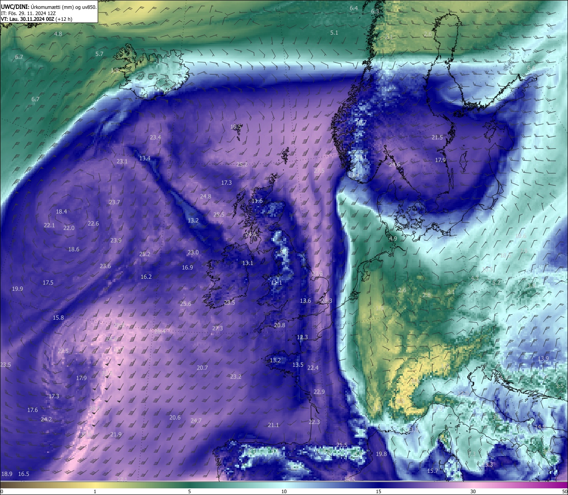The image size is (568, 495).
Task: Click the 22.4 value label
Action: tap(313, 368)
